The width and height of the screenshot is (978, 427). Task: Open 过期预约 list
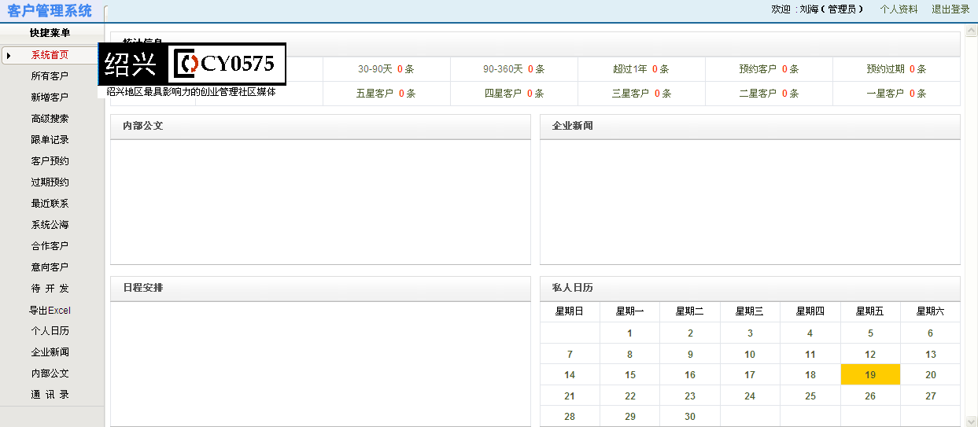click(x=50, y=182)
